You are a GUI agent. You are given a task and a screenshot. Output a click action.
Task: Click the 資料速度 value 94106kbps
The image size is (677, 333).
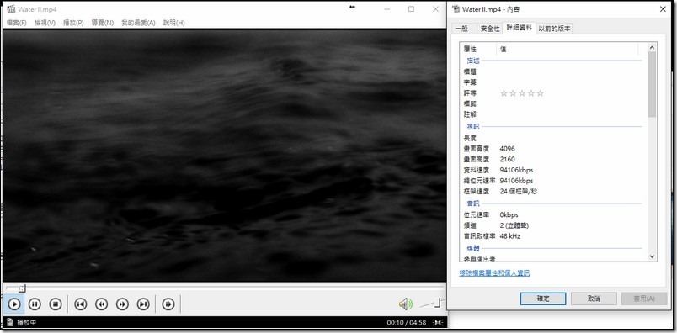516,170
